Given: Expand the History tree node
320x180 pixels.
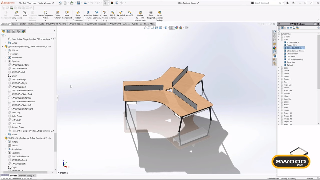Looking at the screenshot, I should 6,50.
